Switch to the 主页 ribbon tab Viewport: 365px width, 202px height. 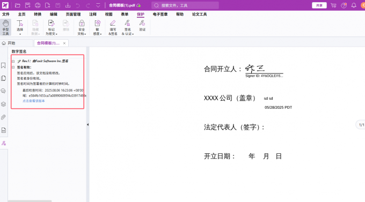21,14
